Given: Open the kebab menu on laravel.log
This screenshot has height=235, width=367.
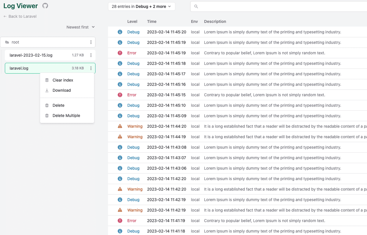Looking at the screenshot, I should click(91, 68).
